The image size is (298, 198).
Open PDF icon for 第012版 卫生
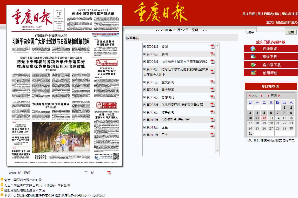(x=212, y=135)
